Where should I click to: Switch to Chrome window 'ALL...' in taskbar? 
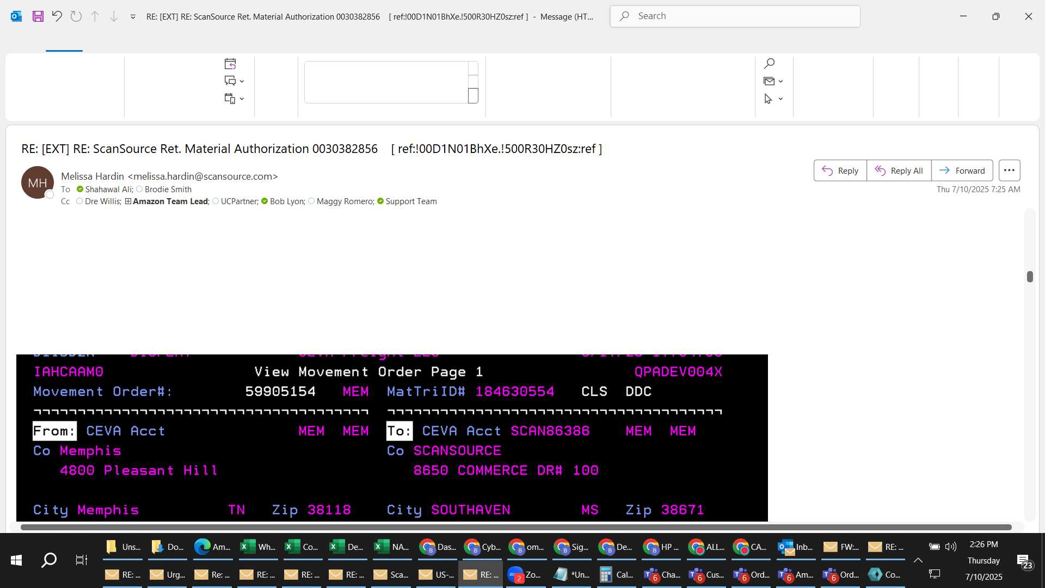point(705,547)
